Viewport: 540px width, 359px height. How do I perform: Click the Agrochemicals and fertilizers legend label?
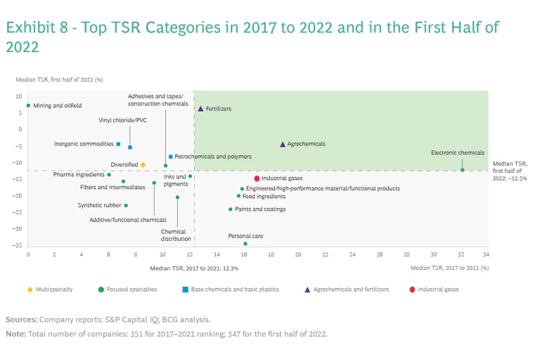point(351,289)
